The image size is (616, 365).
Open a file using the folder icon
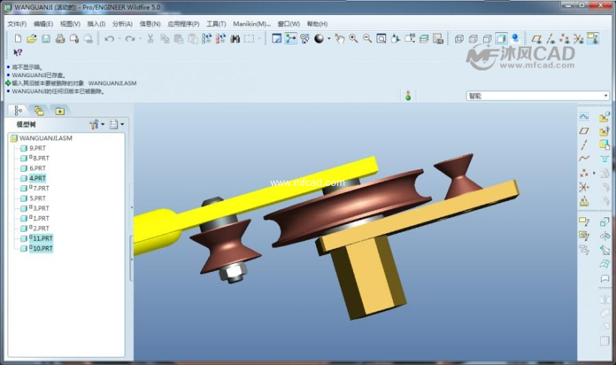[32, 38]
